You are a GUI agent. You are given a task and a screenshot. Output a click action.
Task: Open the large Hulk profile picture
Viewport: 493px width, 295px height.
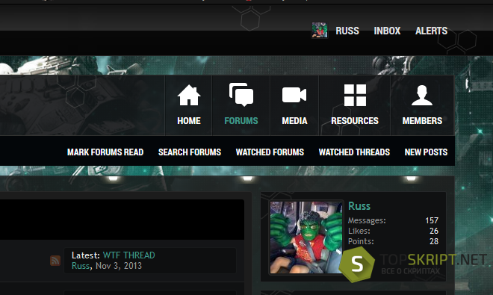click(306, 237)
